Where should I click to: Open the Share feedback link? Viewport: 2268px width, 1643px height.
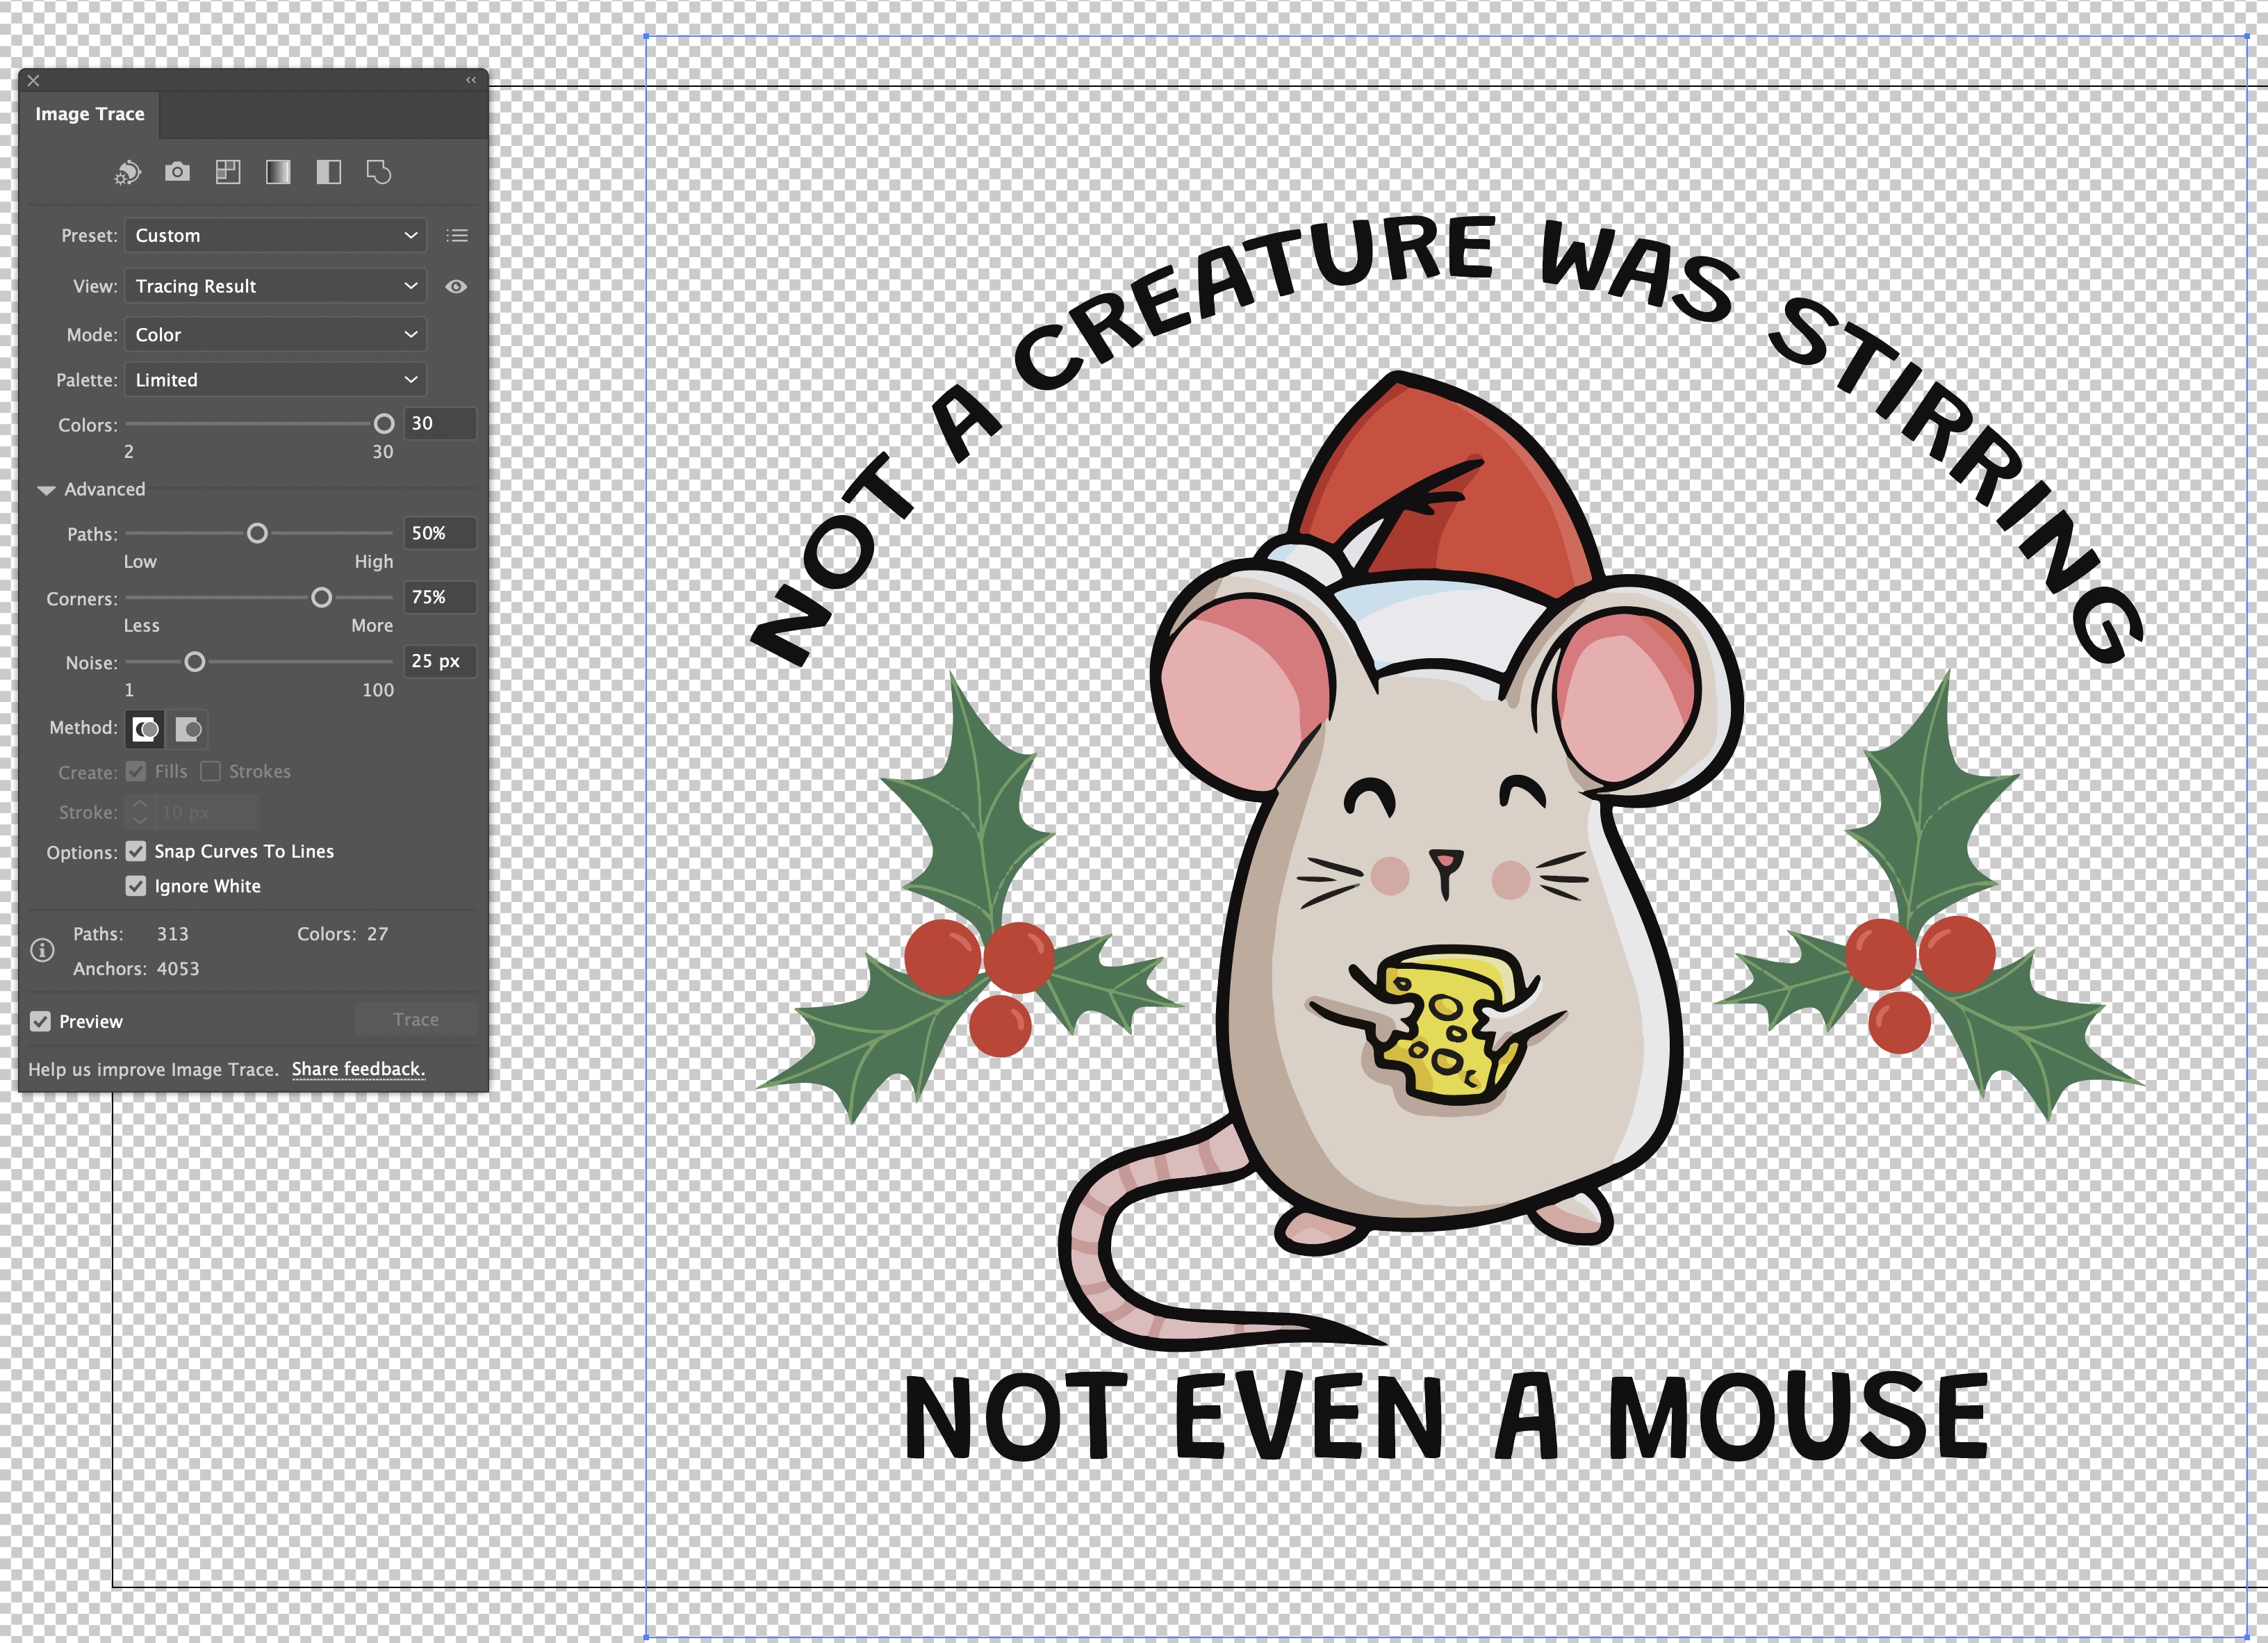358,1069
